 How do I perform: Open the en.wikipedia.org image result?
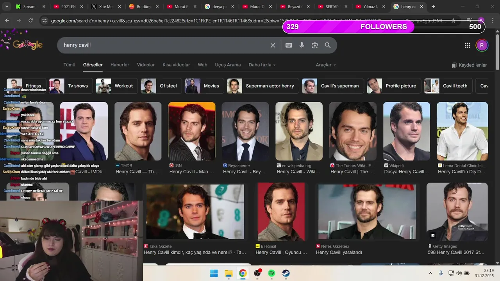coord(299,131)
